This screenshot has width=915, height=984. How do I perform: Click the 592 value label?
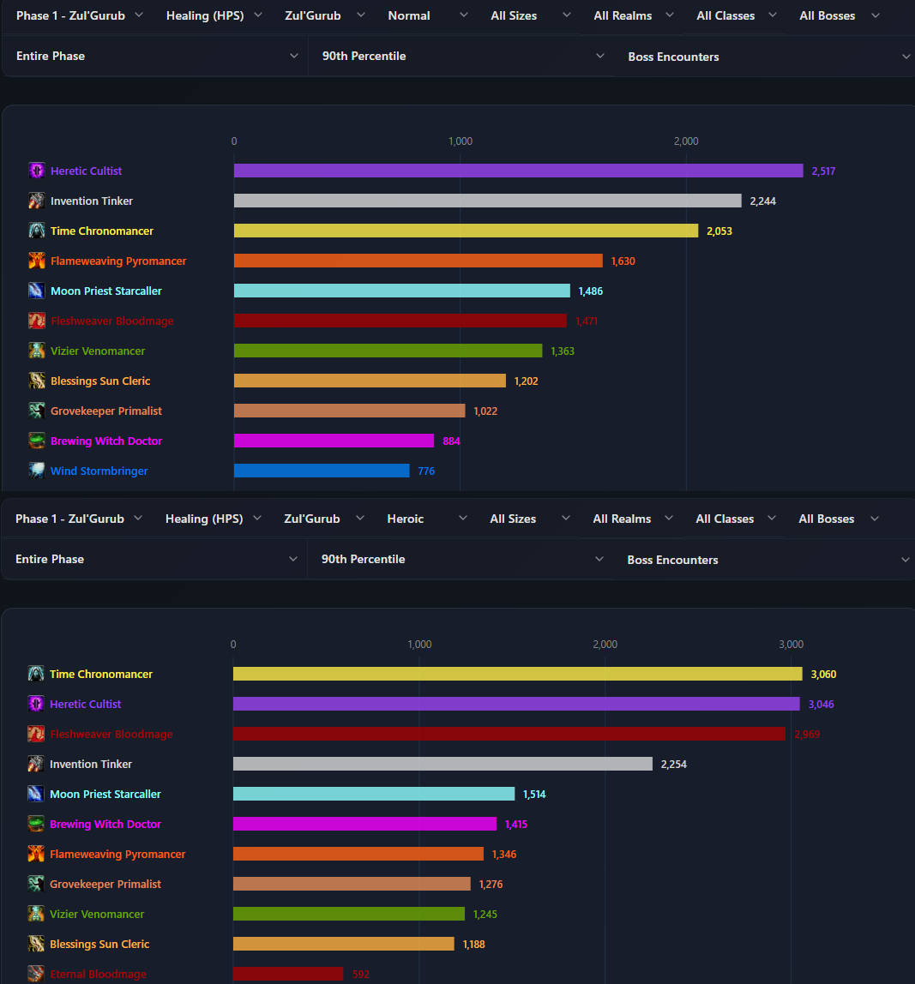click(361, 974)
